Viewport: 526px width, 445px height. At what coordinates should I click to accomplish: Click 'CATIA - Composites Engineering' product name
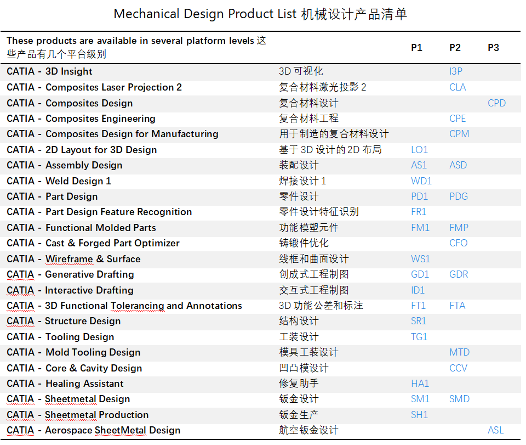[81, 119]
